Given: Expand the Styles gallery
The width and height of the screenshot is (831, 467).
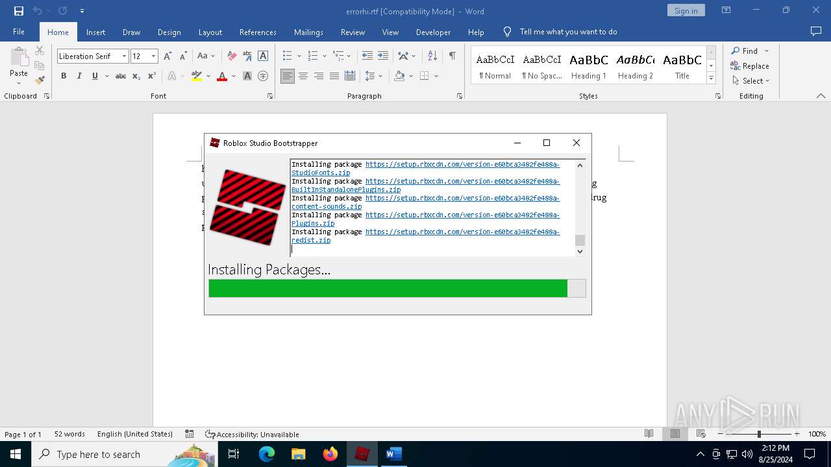Looking at the screenshot, I should pyautogui.click(x=711, y=78).
